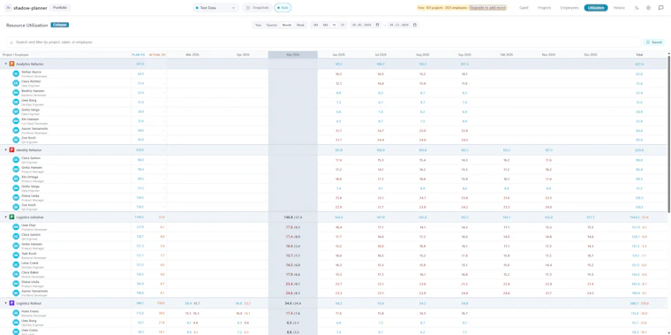Click the Logistics Rollout purple project icon

point(12,303)
